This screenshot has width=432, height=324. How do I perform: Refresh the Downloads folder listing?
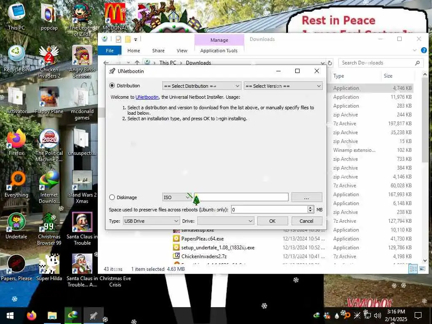click(x=330, y=63)
